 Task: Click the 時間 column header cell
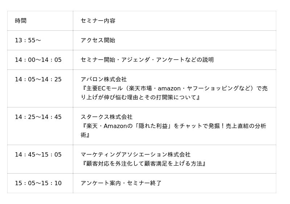(x=21, y=21)
